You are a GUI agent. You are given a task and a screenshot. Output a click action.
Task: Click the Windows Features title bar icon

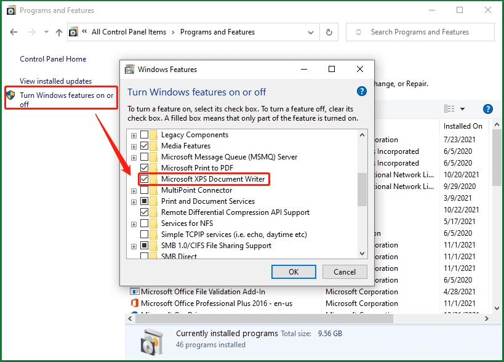129,69
